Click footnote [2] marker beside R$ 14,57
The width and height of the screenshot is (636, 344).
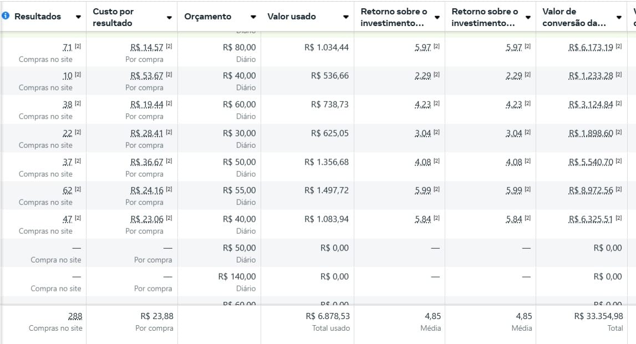coord(169,47)
